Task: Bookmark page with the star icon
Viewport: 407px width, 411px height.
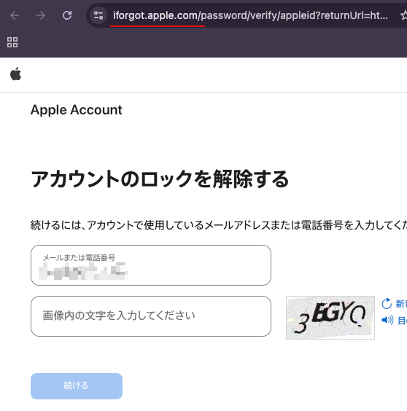Action: pos(403,15)
